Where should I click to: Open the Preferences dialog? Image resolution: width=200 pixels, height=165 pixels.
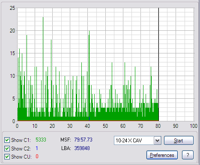click(162, 155)
